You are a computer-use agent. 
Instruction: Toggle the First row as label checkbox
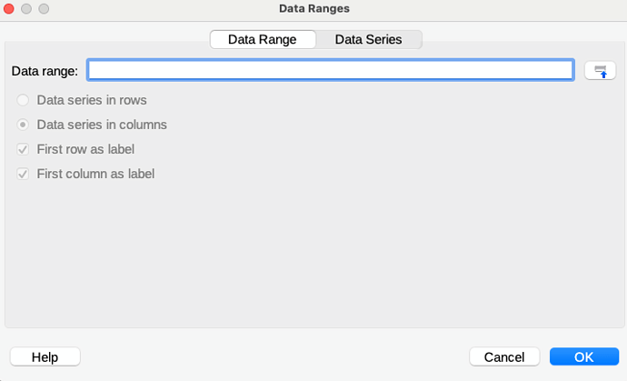(24, 149)
